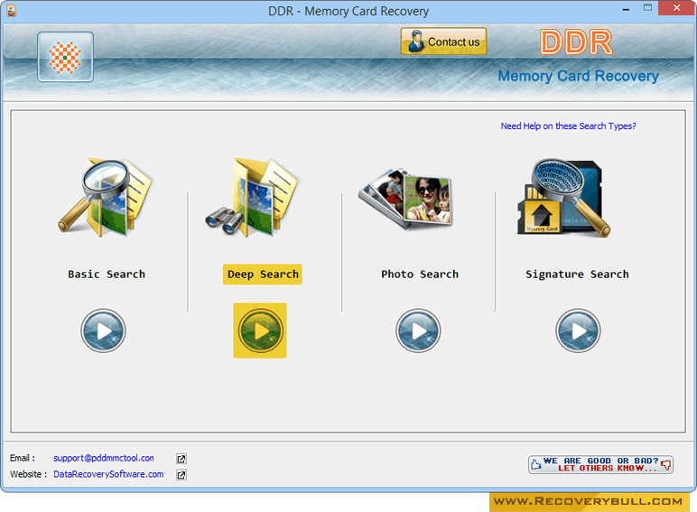The height and width of the screenshot is (512, 697).
Task: Start Deep Search with the highlighted play button
Action: tap(260, 330)
